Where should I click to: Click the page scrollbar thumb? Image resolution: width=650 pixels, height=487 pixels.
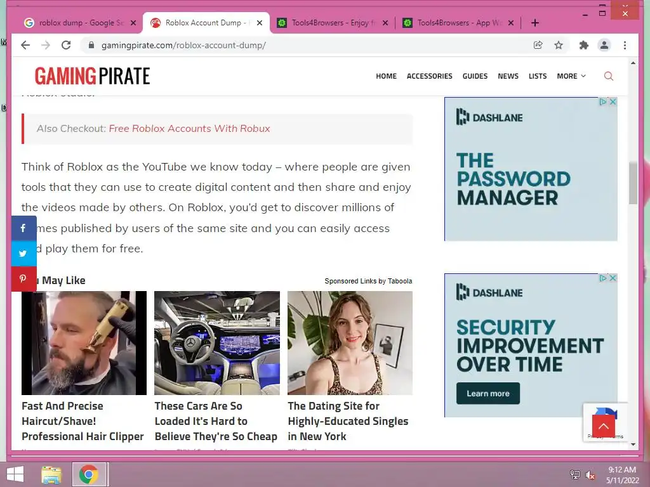point(633,183)
